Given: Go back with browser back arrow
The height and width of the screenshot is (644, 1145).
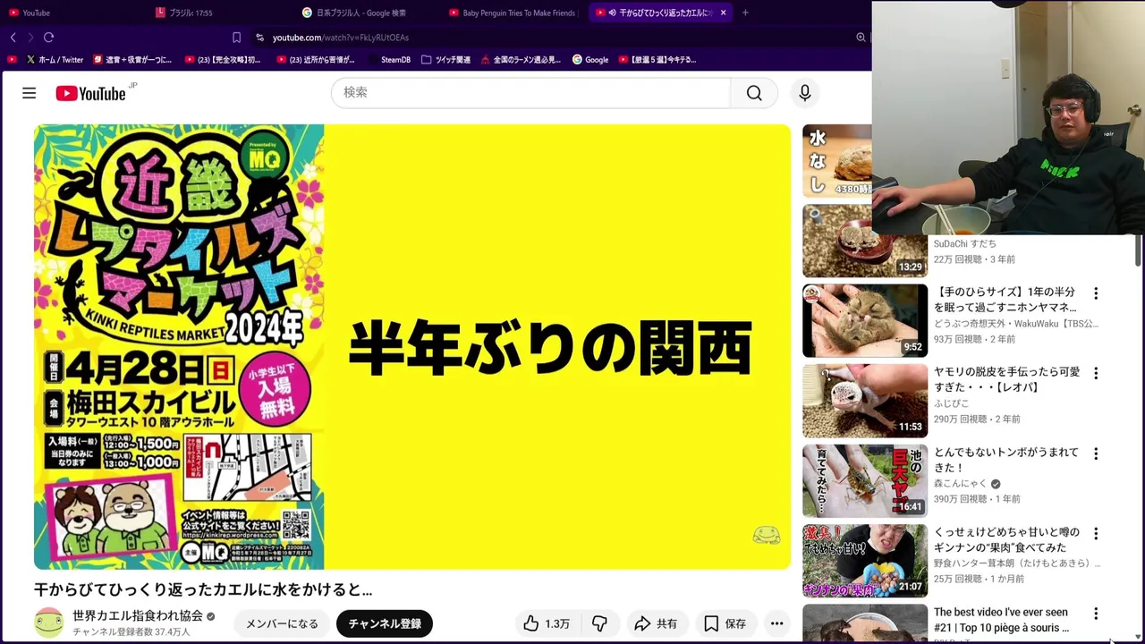Looking at the screenshot, I should [x=13, y=38].
